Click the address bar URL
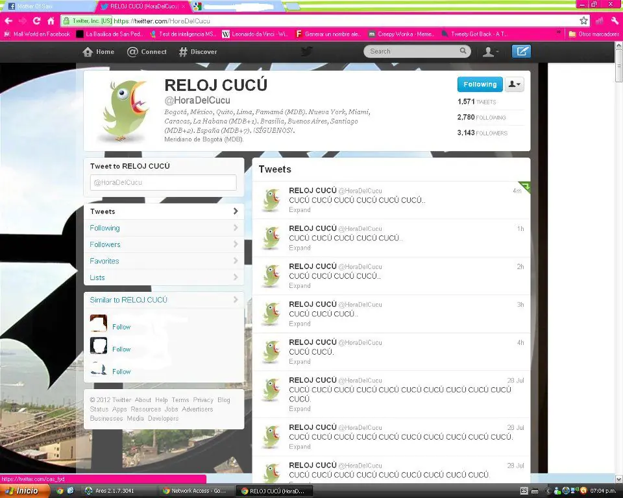623x498 pixels. click(x=162, y=21)
